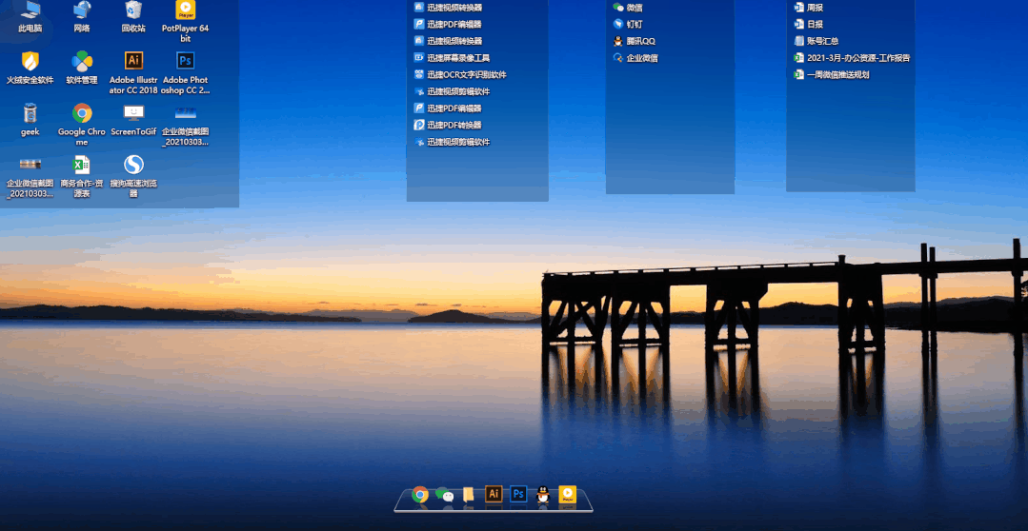Viewport: 1028px width, 531px height.
Task: Launch Illustrator from the bottom dock
Action: 494,494
